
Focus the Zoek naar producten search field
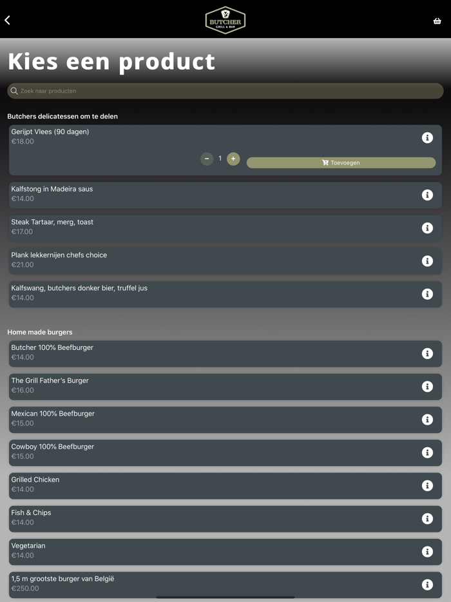pyautogui.click(x=225, y=91)
